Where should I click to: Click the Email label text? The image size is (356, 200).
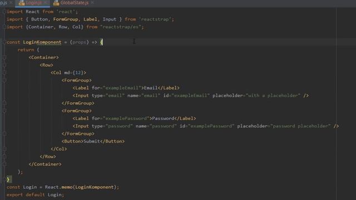151,88
